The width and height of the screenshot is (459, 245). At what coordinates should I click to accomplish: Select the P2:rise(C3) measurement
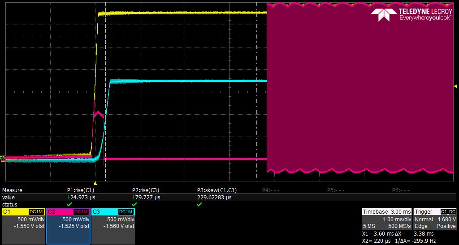[x=146, y=190]
